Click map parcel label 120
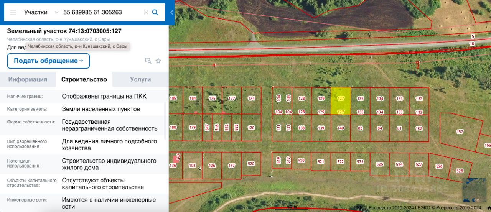491x212 pixels. [251, 127]
